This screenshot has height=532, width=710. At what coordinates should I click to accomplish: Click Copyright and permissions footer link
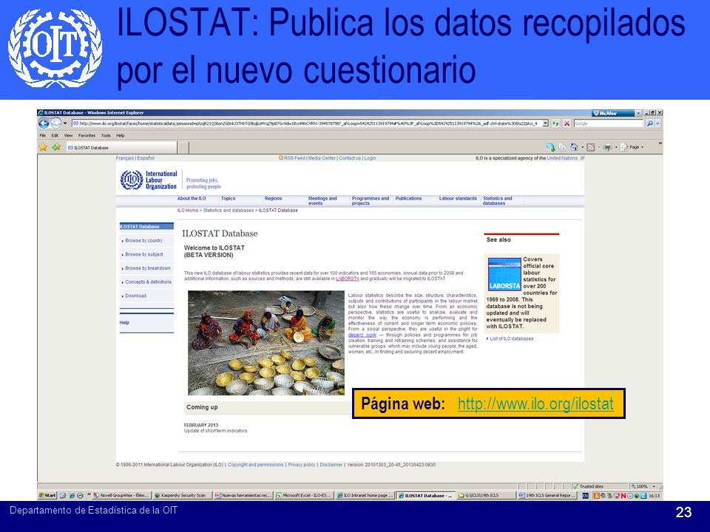pos(255,465)
